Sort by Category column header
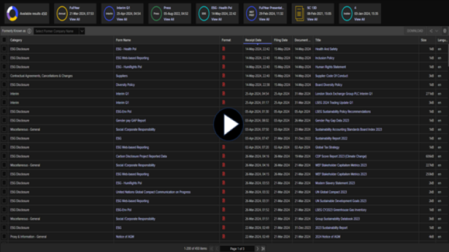 [x=16, y=40]
